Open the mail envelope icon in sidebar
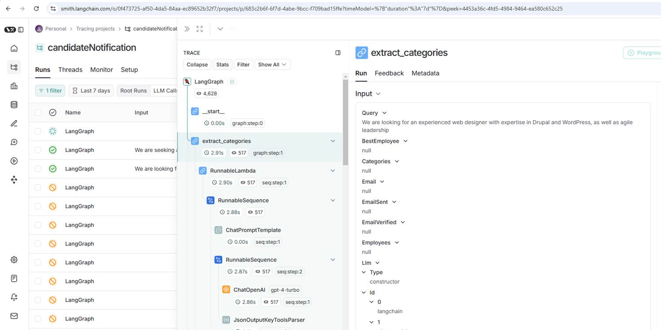The width and height of the screenshot is (661, 330). 14,316
